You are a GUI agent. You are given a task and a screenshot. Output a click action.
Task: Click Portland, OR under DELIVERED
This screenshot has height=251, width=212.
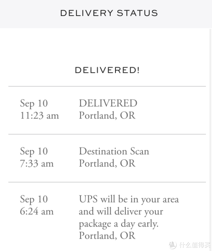coord(107,116)
